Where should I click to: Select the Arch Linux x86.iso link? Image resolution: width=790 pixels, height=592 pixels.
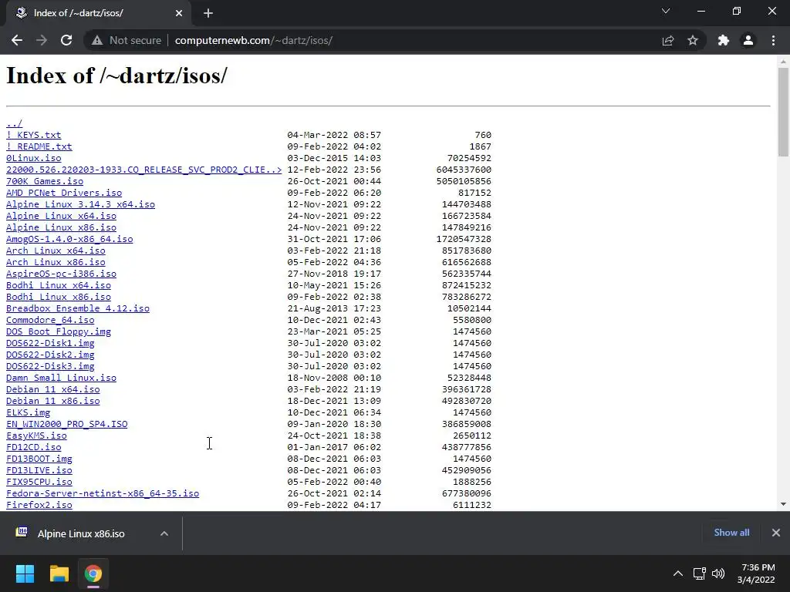pos(56,262)
